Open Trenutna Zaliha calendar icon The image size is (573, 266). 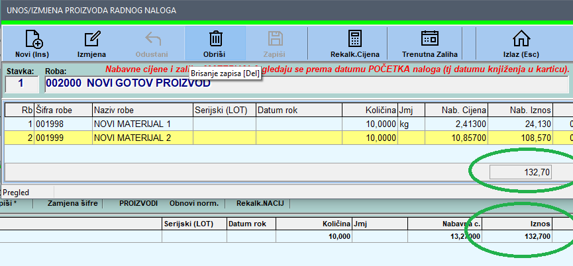click(430, 38)
